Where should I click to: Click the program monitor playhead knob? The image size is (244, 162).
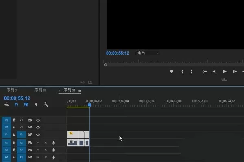coord(105,65)
